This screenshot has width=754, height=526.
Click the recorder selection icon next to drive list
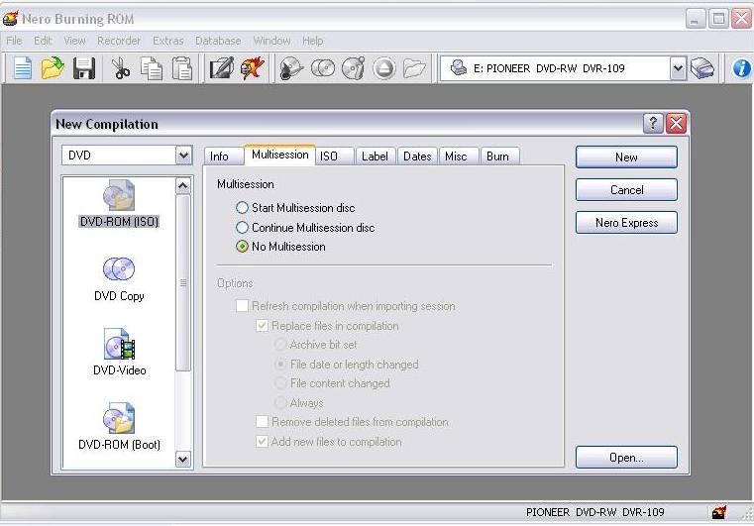coord(702,67)
